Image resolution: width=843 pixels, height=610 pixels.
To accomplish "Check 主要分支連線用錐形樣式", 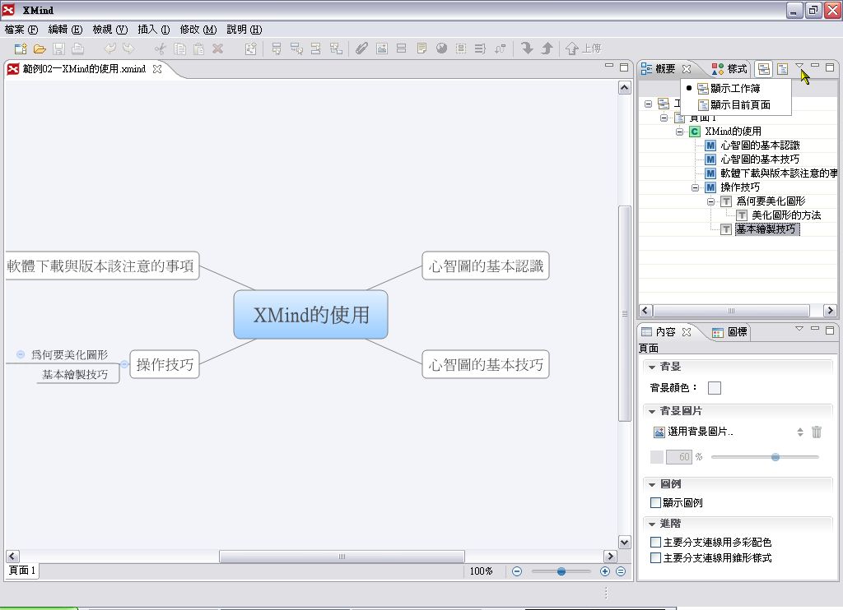I will (x=655, y=558).
